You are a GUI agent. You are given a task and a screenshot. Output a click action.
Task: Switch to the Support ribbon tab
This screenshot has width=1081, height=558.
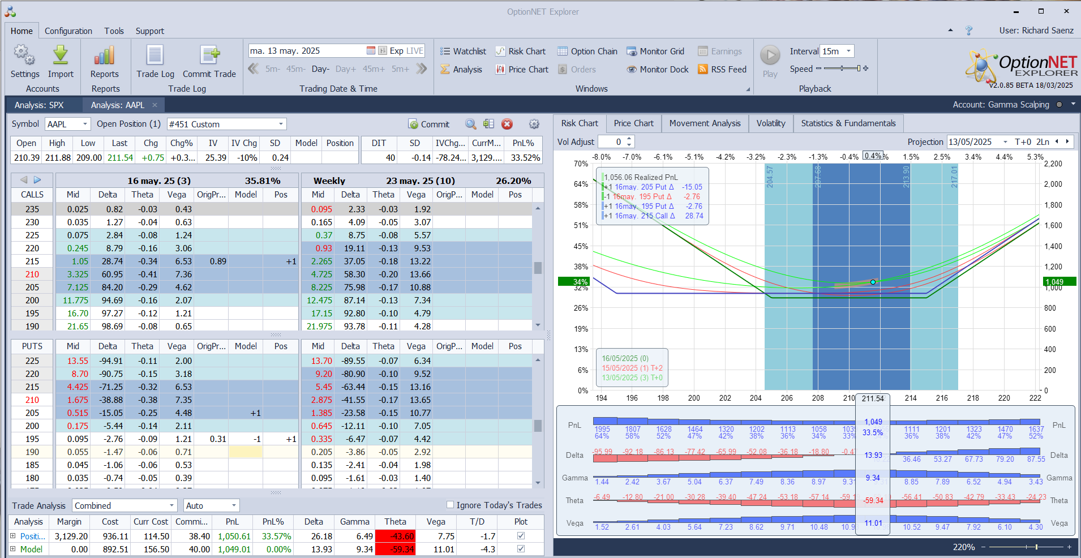(149, 31)
